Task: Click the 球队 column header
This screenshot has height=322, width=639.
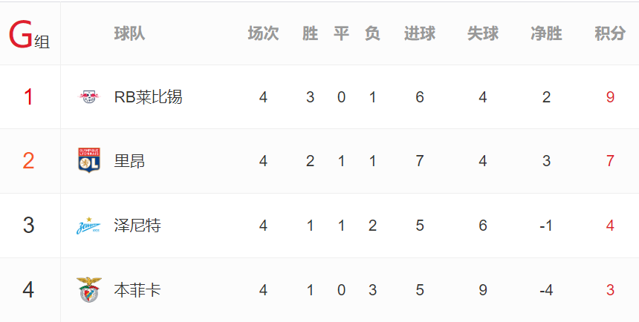Action: [x=129, y=33]
